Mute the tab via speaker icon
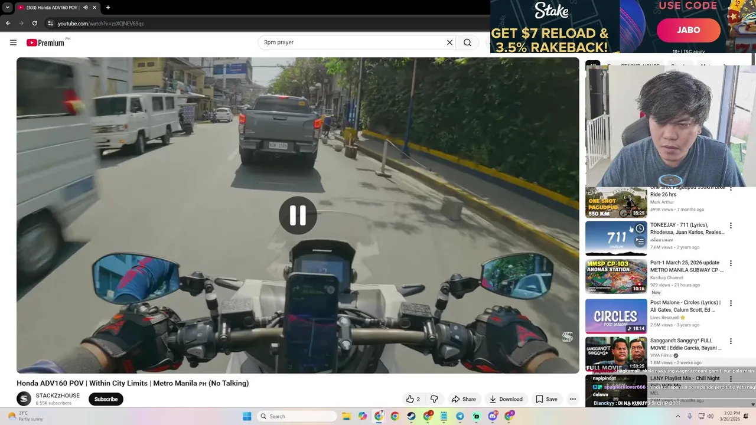Image resolution: width=756 pixels, height=425 pixels. pyautogui.click(x=86, y=8)
